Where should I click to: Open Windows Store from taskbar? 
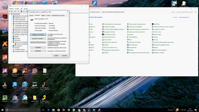coord(58,110)
